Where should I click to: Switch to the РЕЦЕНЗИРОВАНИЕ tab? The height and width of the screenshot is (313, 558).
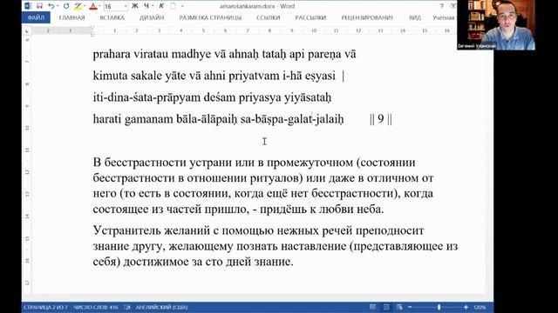pos(367,17)
